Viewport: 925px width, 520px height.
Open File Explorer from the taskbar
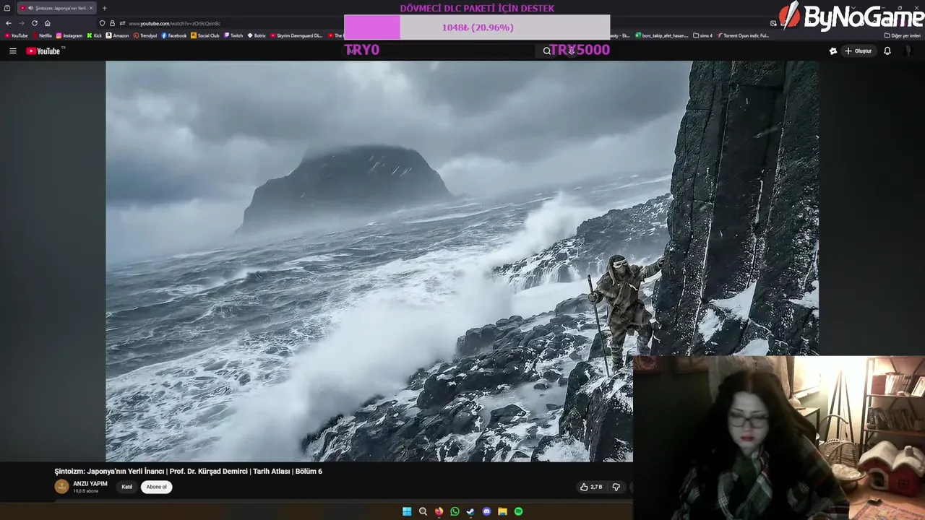(502, 511)
